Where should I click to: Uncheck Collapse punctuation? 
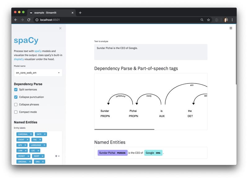click(15, 97)
